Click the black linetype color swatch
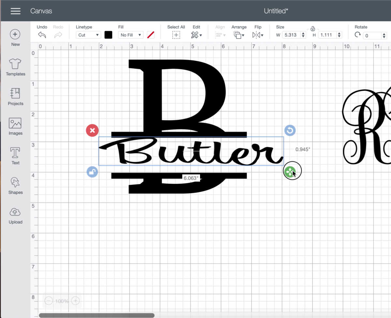Screen dimensions: 391x318 coord(108,35)
